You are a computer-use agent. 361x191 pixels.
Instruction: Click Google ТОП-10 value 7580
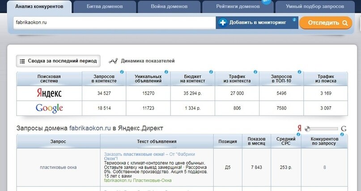[281, 108]
